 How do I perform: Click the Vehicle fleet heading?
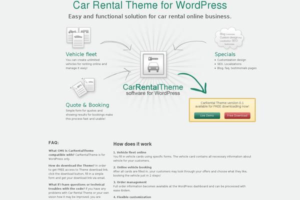tap(81, 54)
